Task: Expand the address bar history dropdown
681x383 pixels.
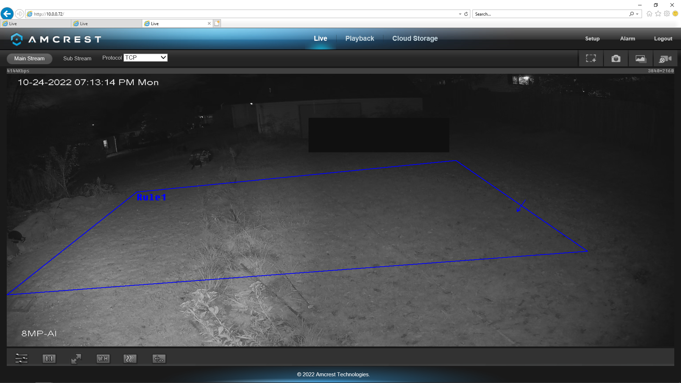Action: pyautogui.click(x=460, y=14)
